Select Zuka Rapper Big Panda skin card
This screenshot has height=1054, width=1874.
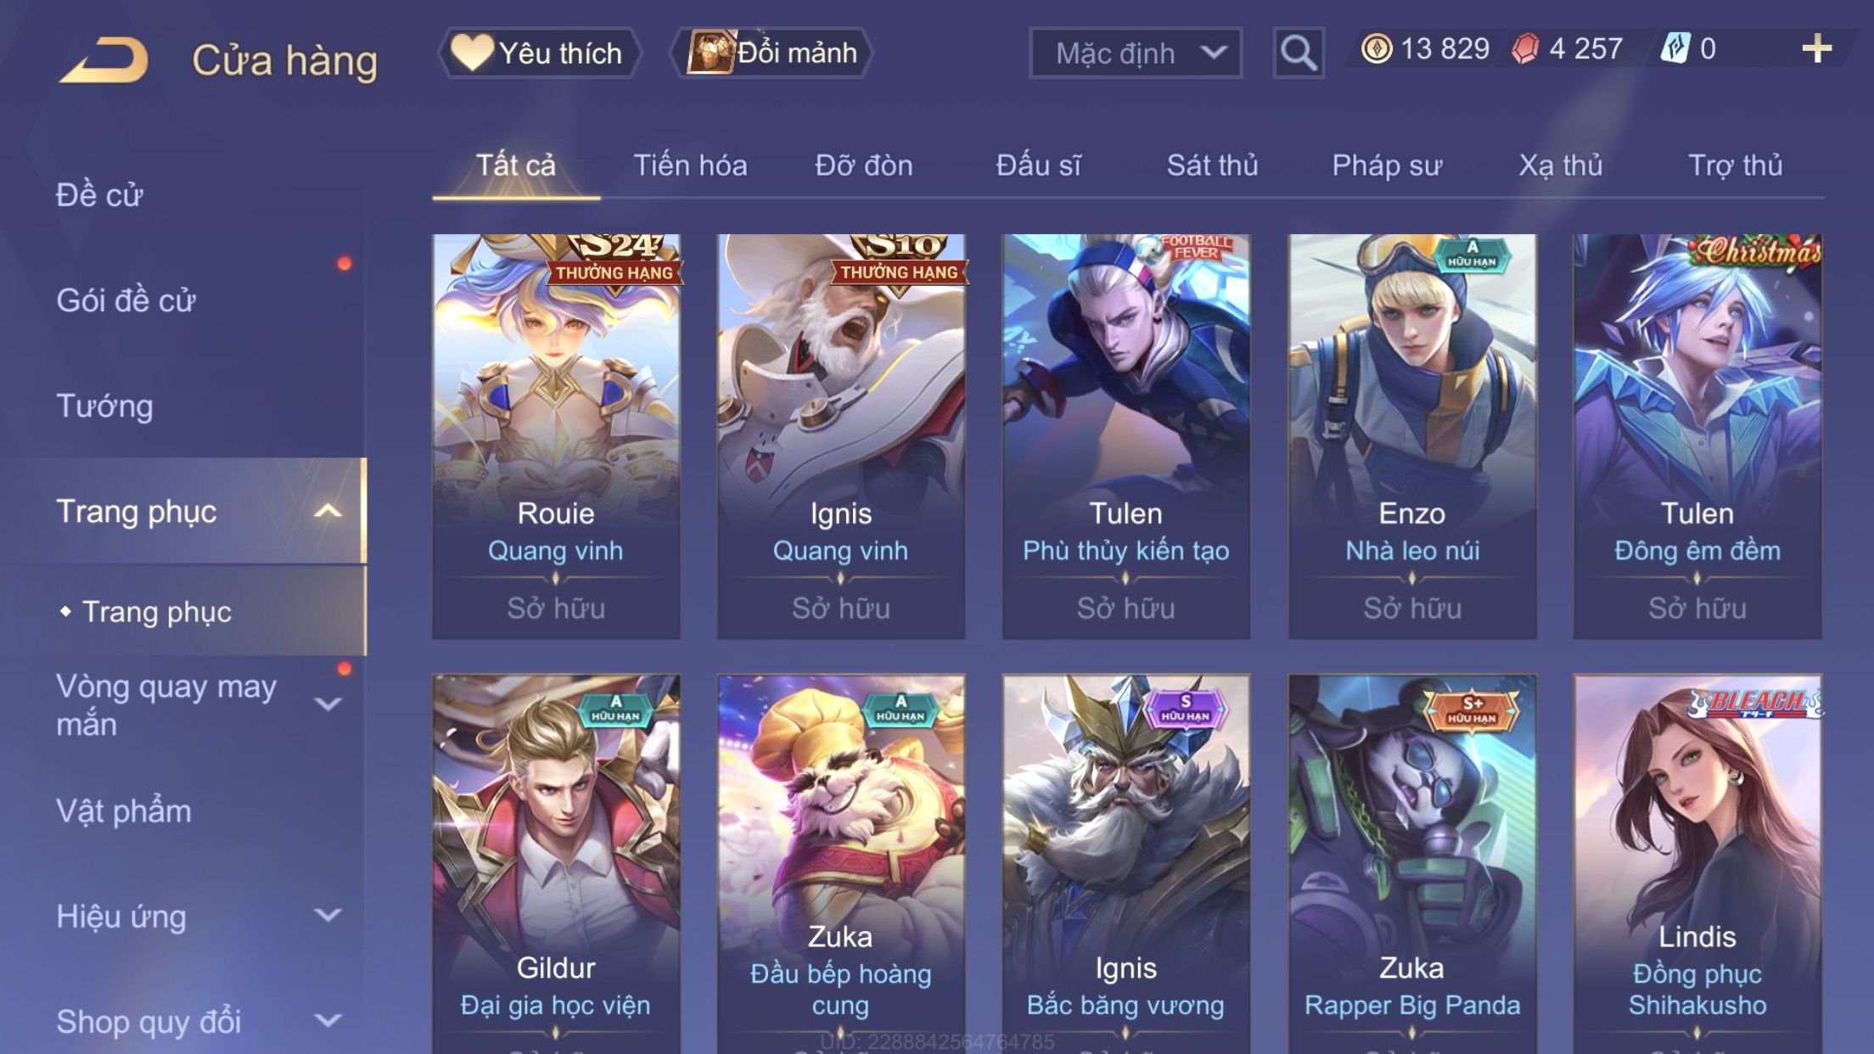(x=1412, y=864)
